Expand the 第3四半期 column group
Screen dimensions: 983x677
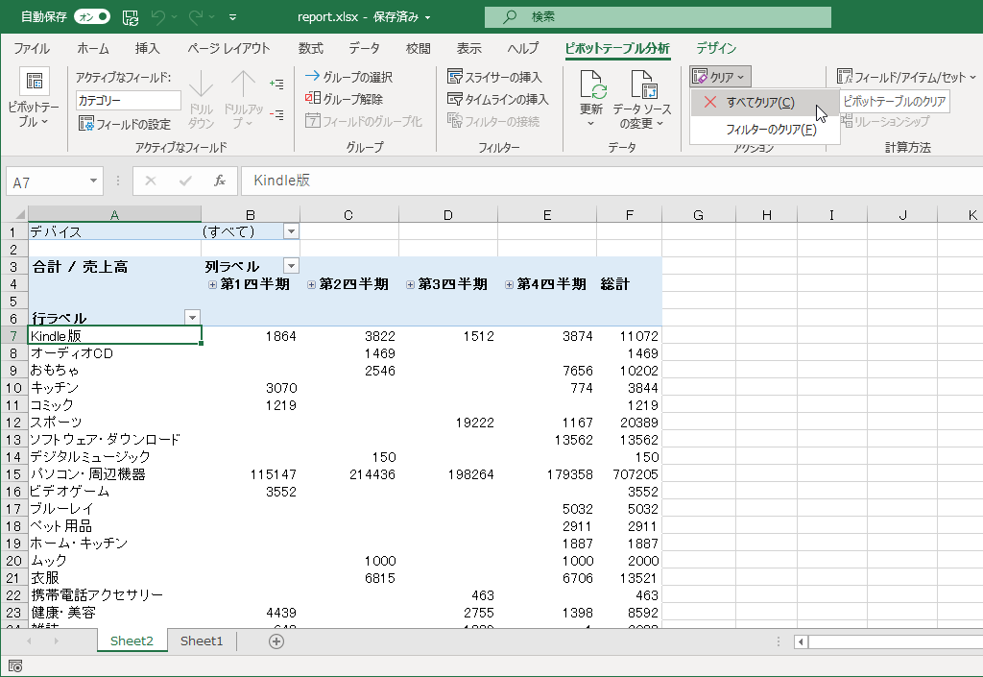pos(410,284)
